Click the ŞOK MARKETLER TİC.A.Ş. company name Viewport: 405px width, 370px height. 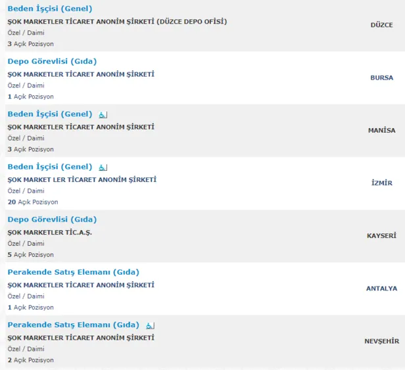pyautogui.click(x=50, y=232)
